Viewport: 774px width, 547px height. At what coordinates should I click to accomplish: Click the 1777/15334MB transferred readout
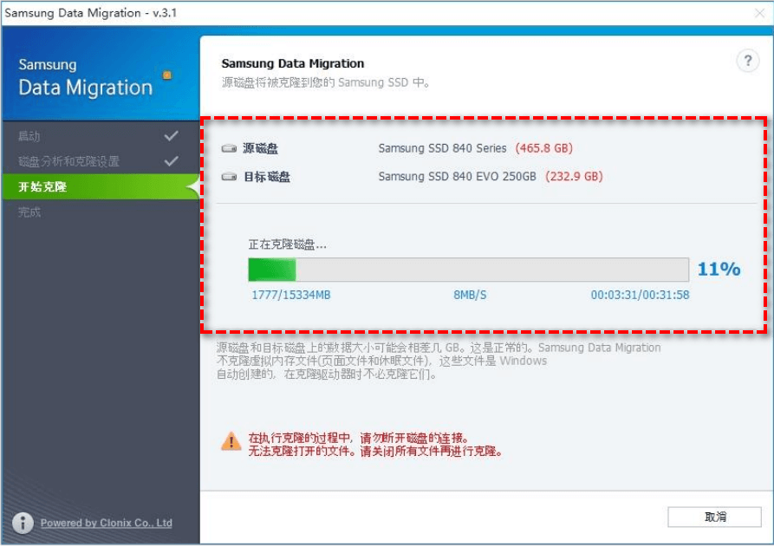point(291,295)
